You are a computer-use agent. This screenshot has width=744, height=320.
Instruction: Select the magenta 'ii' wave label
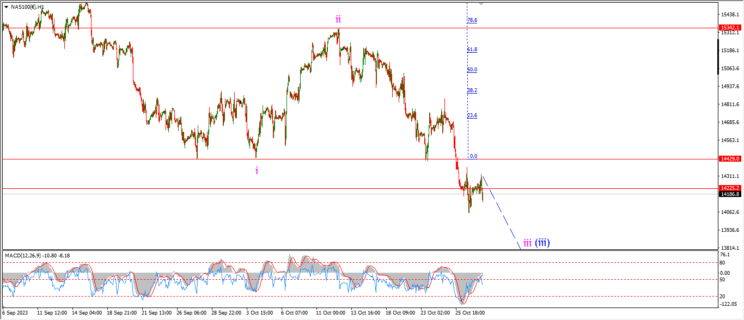[x=338, y=20]
